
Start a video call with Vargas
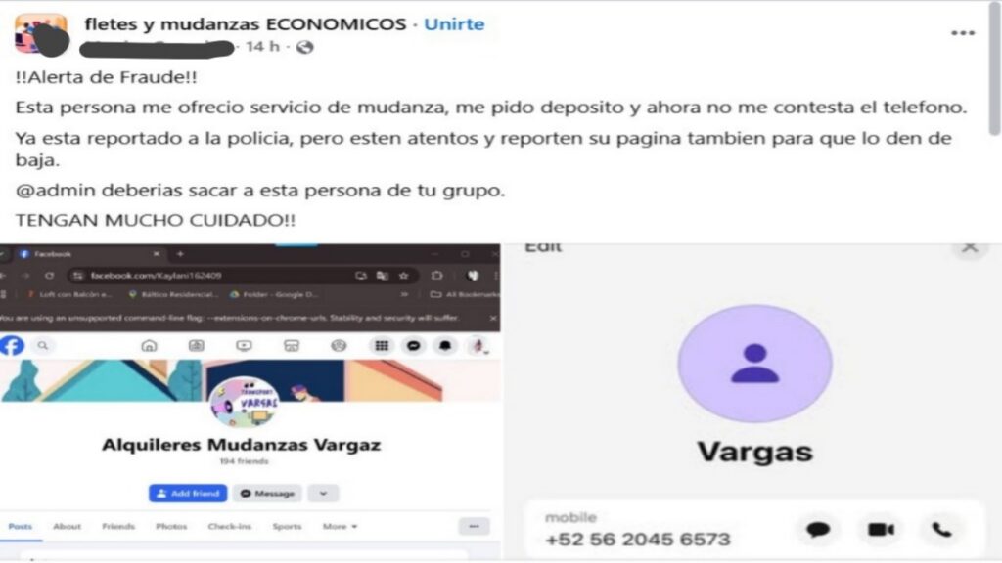point(881,529)
